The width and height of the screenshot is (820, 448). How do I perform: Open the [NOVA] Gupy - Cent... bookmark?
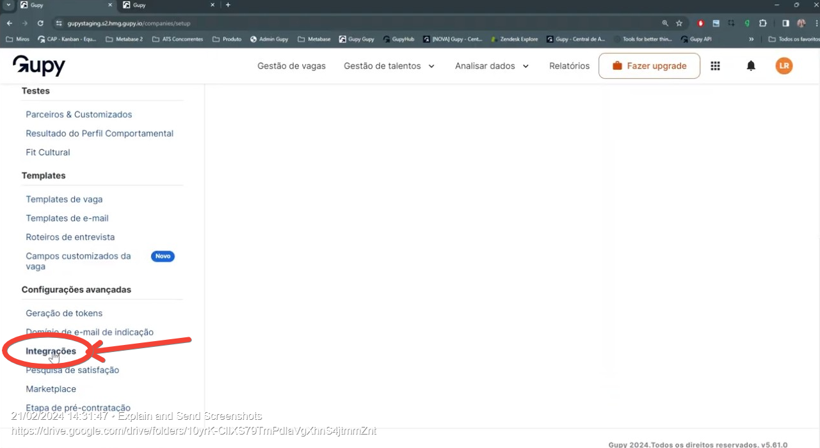coord(453,39)
